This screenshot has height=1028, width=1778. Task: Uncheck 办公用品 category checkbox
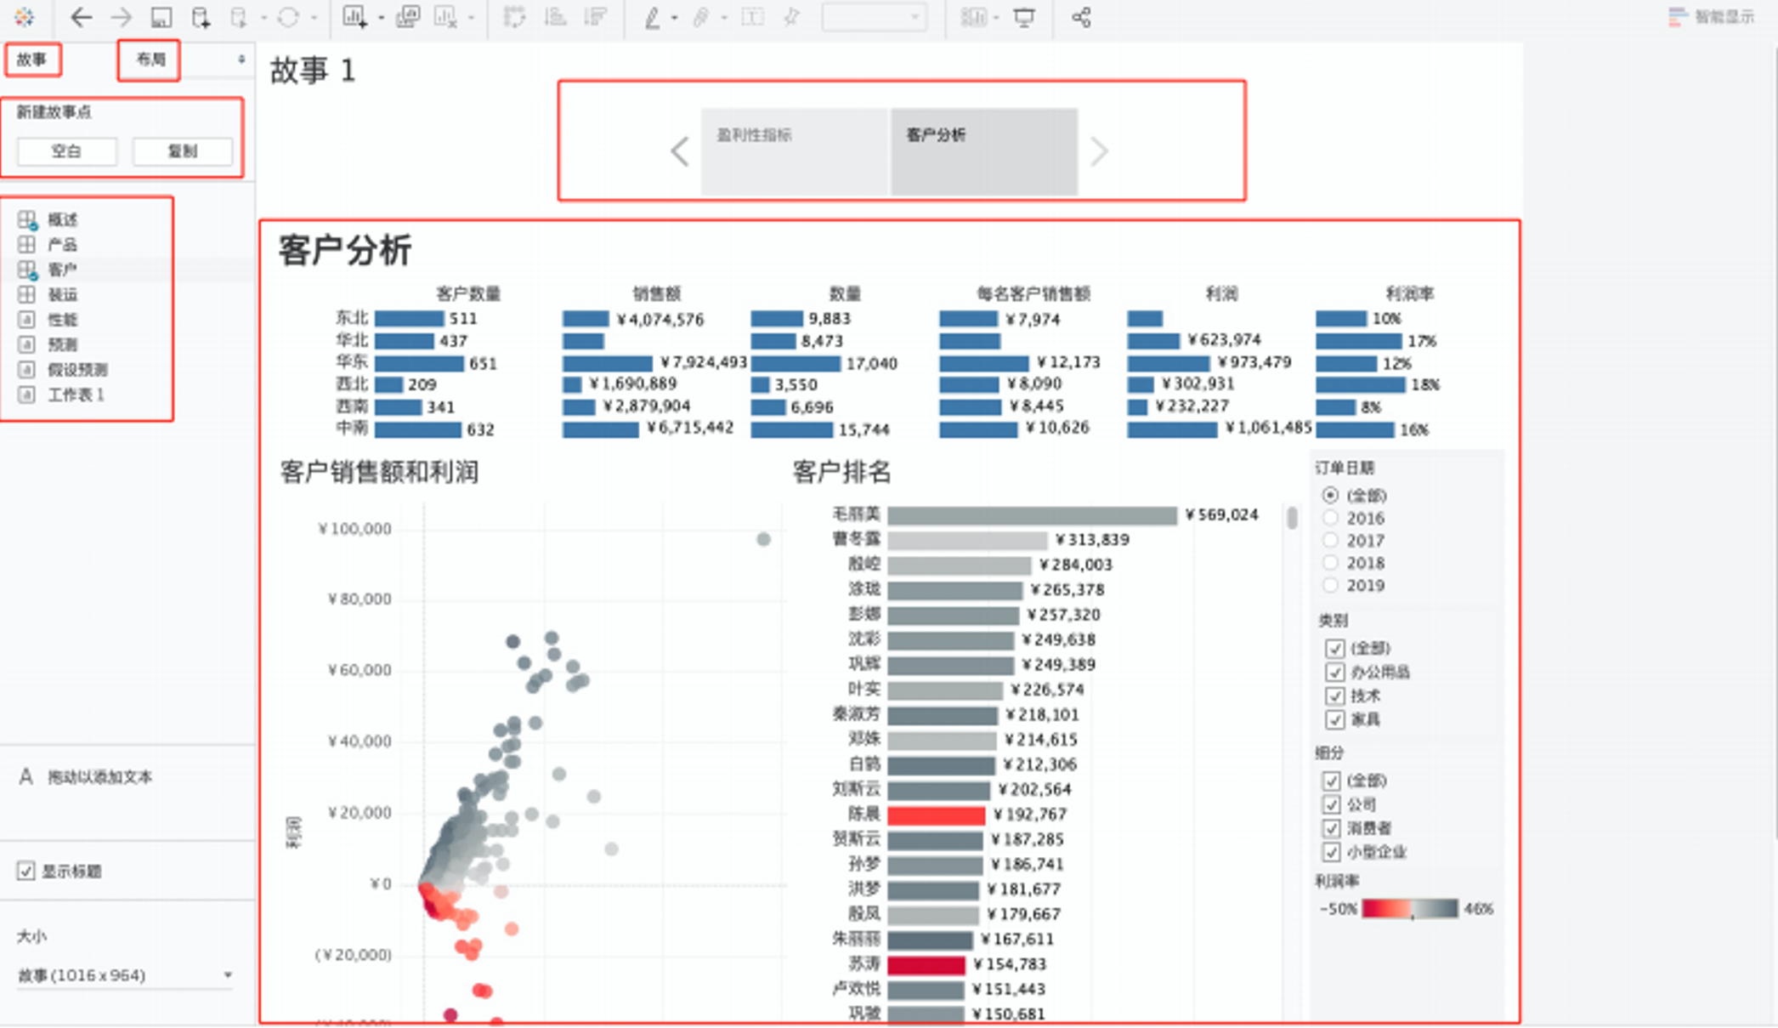1334,673
